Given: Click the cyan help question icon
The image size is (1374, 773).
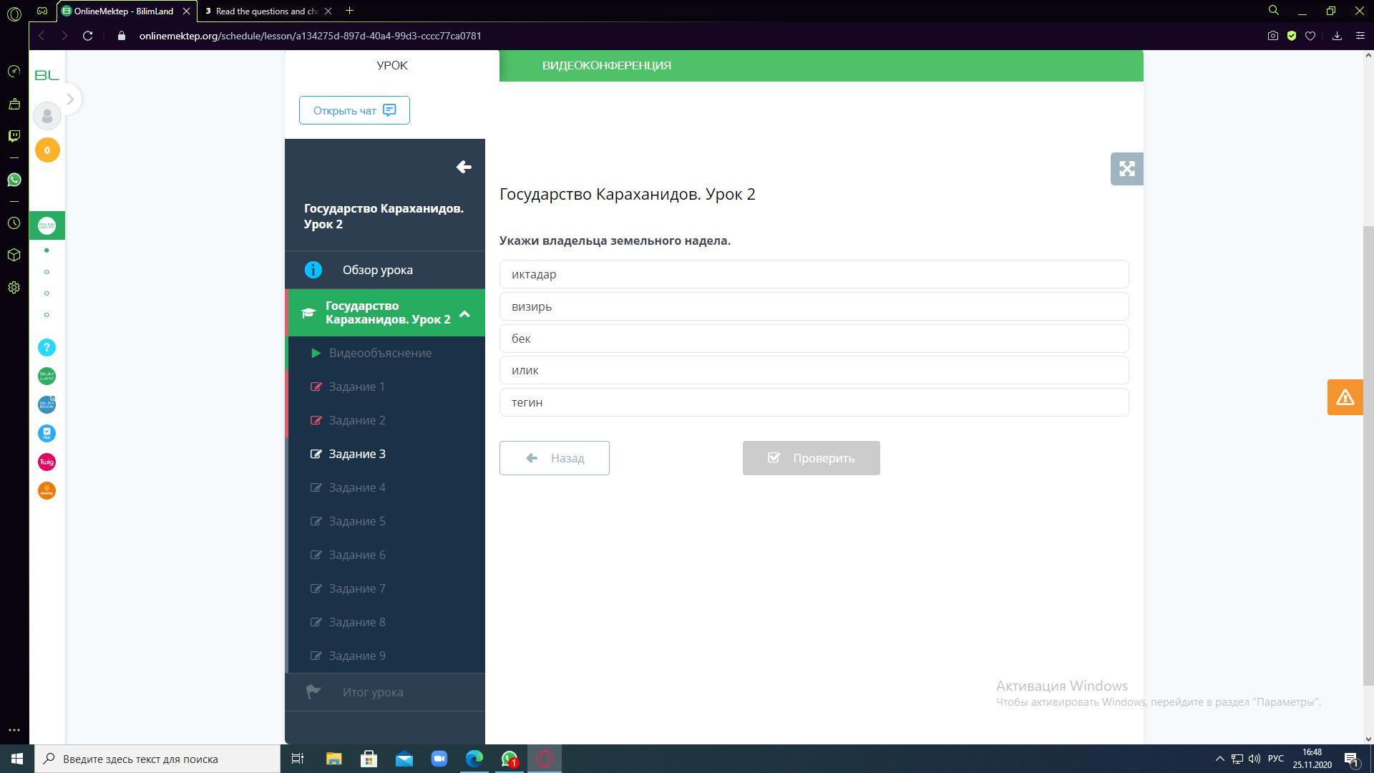Looking at the screenshot, I should [47, 348].
